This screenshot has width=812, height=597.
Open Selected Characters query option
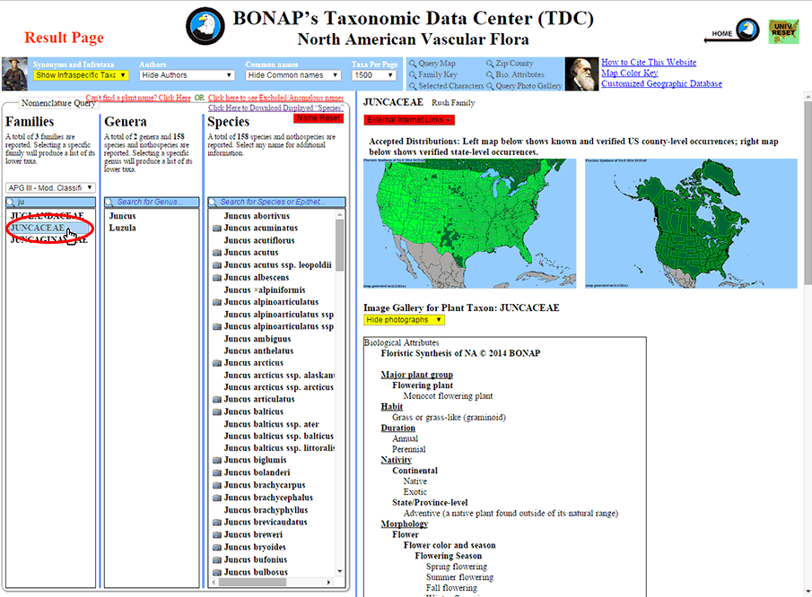pyautogui.click(x=447, y=86)
